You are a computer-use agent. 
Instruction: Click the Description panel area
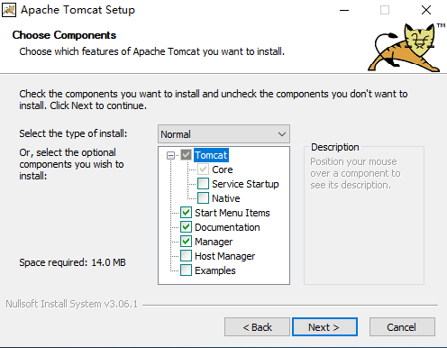point(364,215)
